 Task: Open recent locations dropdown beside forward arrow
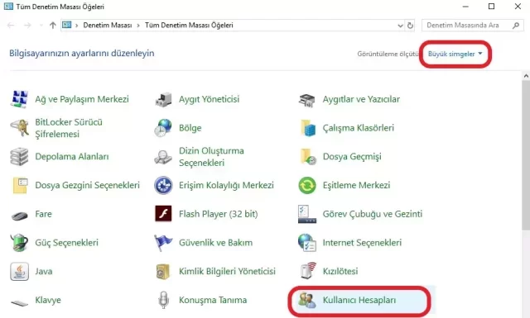coord(41,26)
